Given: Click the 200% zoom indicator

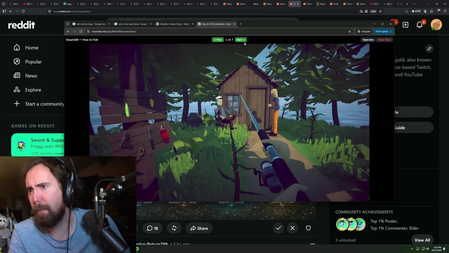Looking at the screenshot, I should (x=373, y=11).
